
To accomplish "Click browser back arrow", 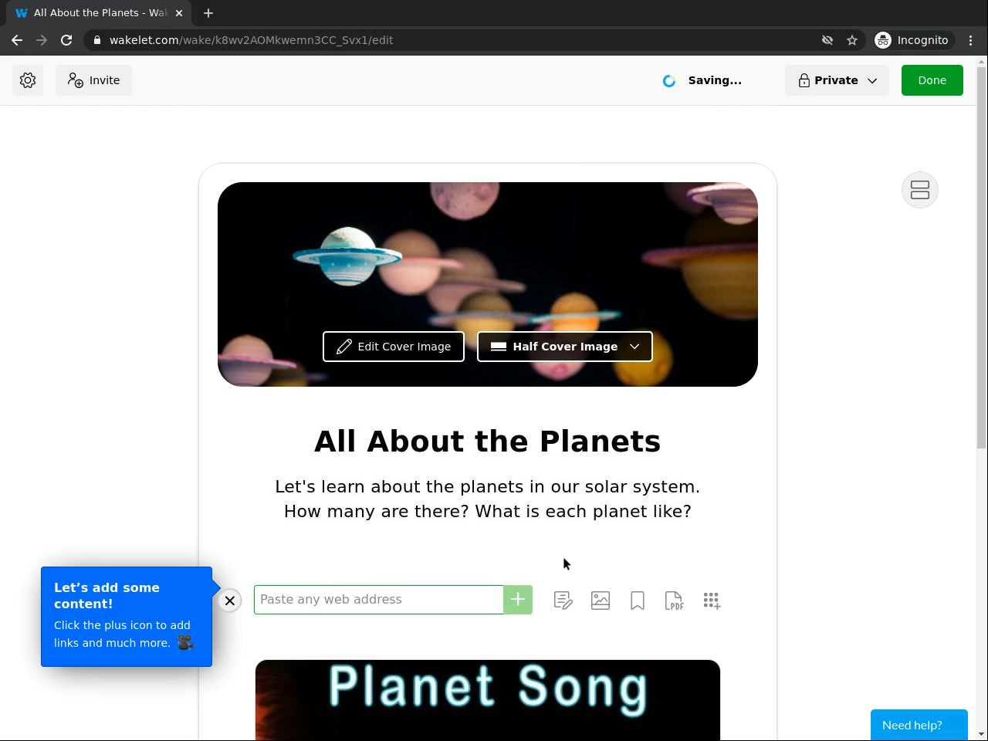I will click(17, 40).
